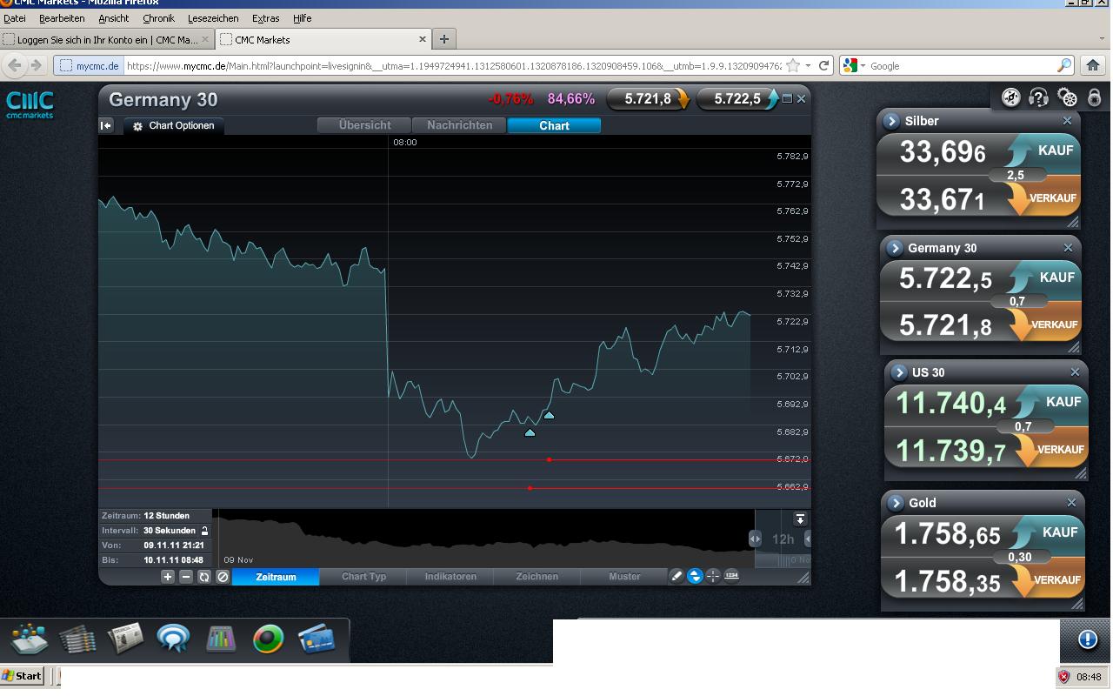Viewport: 1113px width, 696px height.
Task: Click the collapse side panel arrow icon
Action: [x=106, y=125]
